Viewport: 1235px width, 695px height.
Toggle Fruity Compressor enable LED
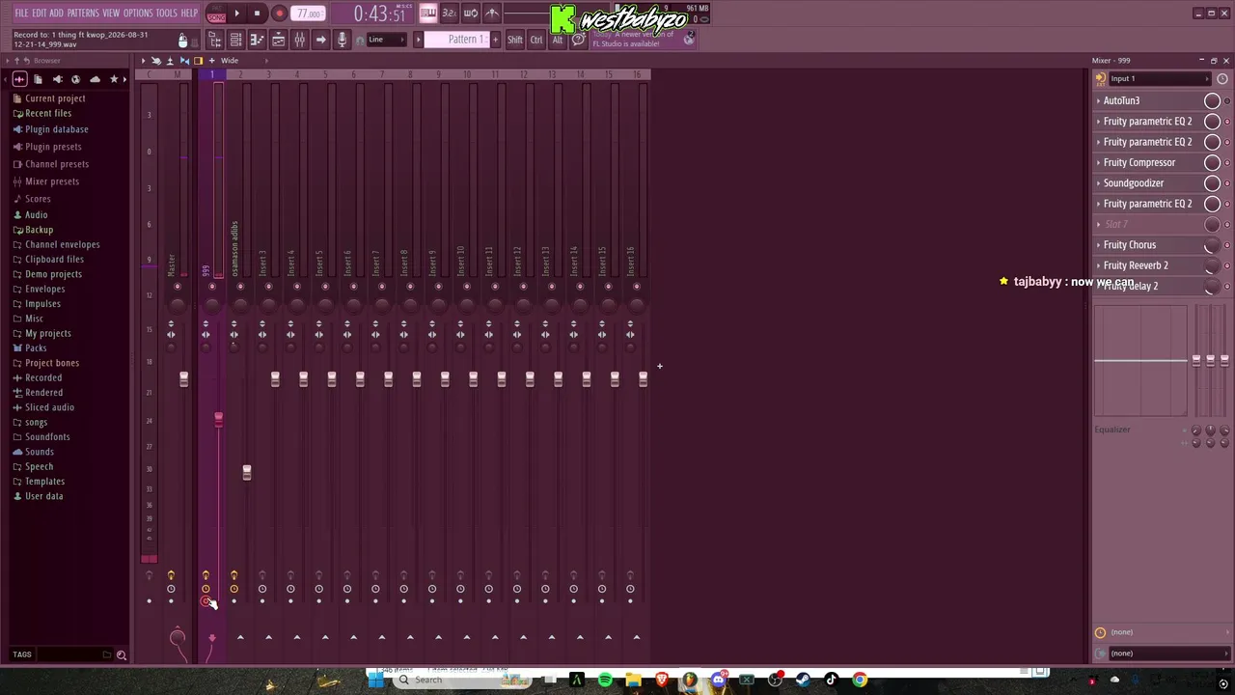1227,162
